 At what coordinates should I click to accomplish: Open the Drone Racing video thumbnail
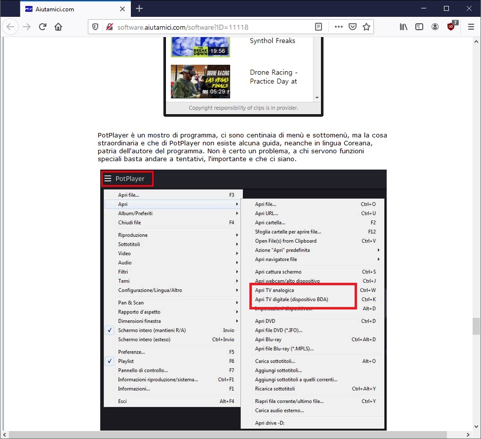[x=200, y=82]
